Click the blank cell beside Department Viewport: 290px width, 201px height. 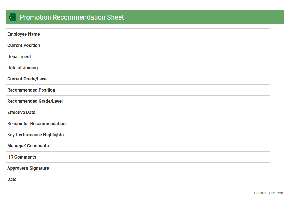click(264, 57)
